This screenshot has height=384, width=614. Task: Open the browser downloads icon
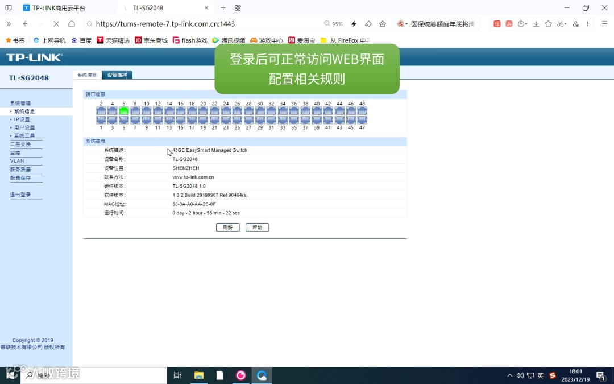[536, 24]
